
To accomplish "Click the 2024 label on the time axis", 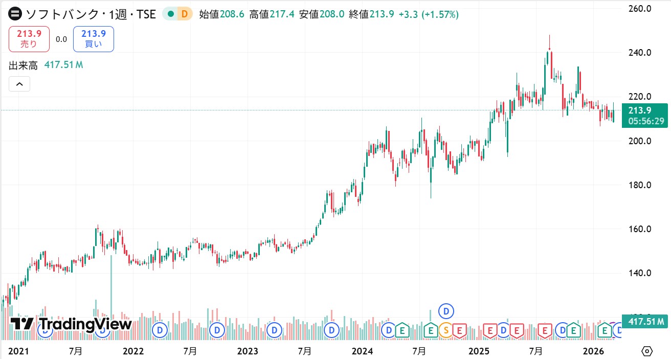I will point(363,351).
